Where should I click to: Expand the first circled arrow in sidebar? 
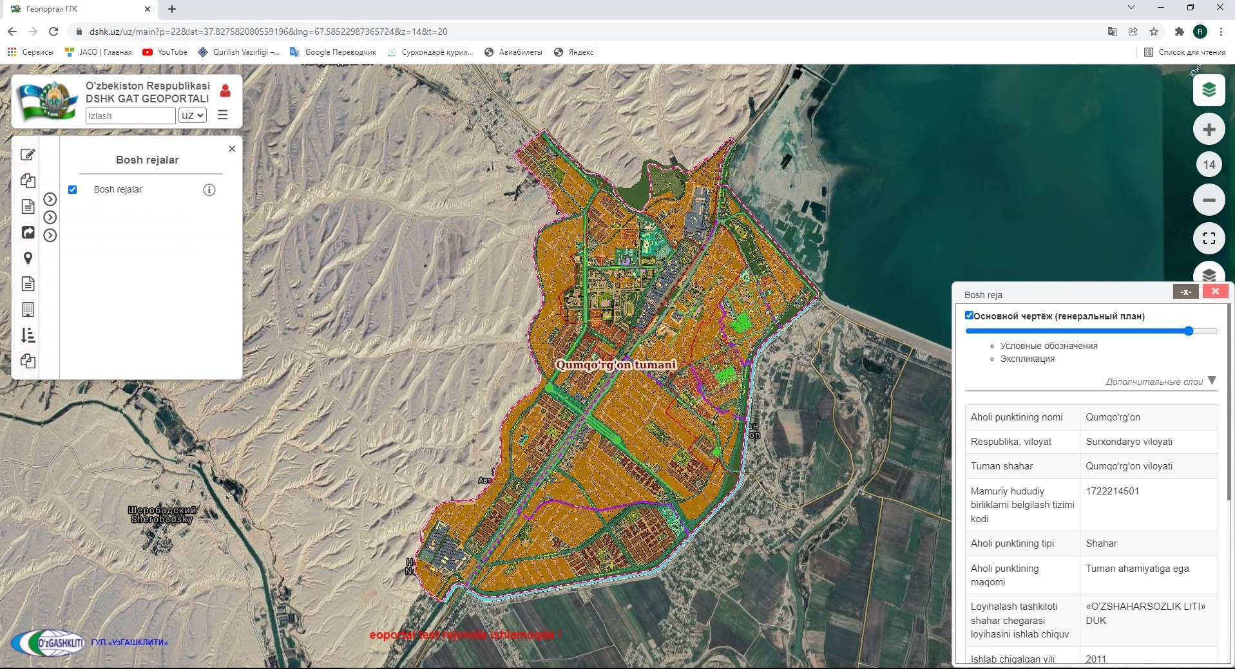pos(50,200)
